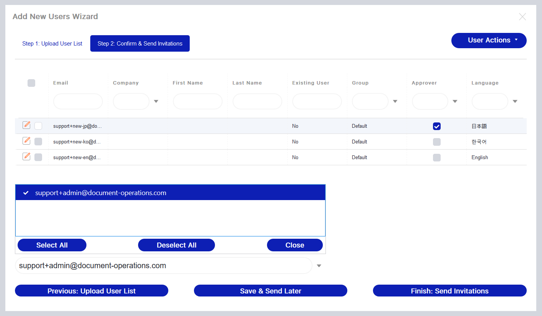Viewport: 542px width, 316px height.
Task: Check Approver for support+new-ko row
Action: click(x=437, y=142)
